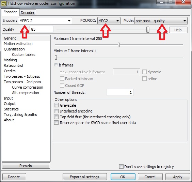This screenshot has height=182, width=192.
Task: Click the Export all settings button
Action: tap(85, 177)
